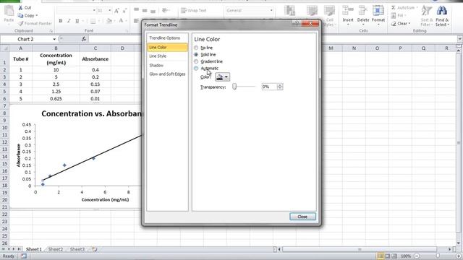Open the Glow and Soft Edges tab
463x260 pixels.
click(167, 74)
